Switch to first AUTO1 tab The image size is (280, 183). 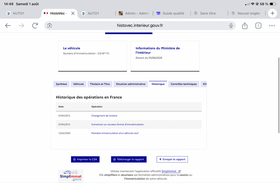coord(21,13)
